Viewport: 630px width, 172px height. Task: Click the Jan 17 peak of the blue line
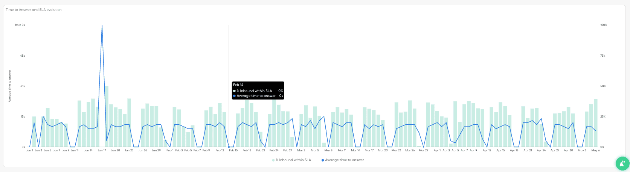(x=102, y=26)
